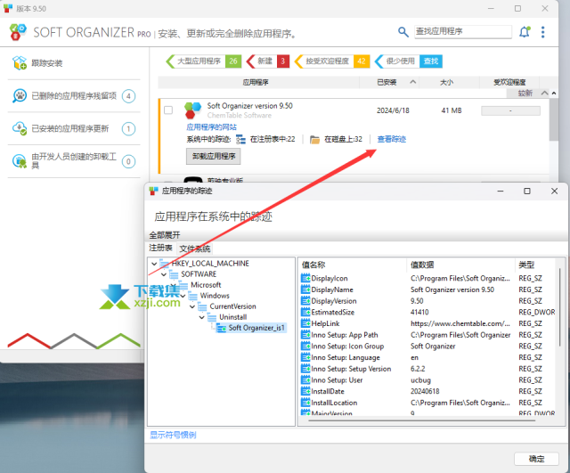
Task: Click the InstallDate value icon
Action: point(305,391)
